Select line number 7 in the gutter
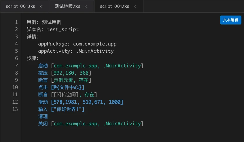The height and width of the screenshot is (142, 244). pyautogui.click(x=16, y=66)
